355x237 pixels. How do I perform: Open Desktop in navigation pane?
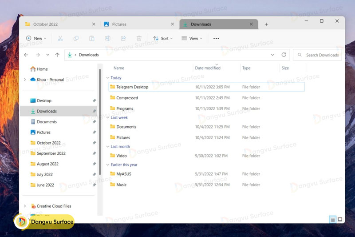(x=41, y=100)
